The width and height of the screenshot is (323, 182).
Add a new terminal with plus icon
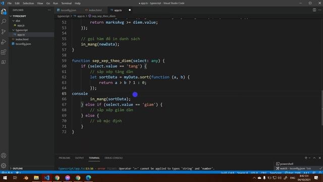(306, 158)
